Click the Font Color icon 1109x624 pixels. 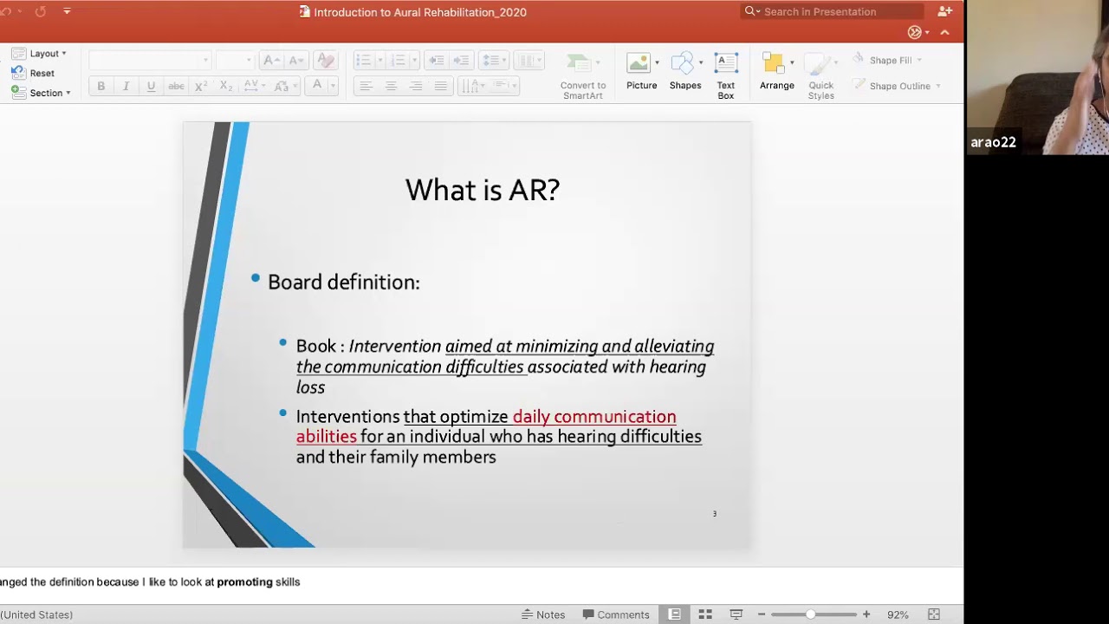tap(316, 85)
